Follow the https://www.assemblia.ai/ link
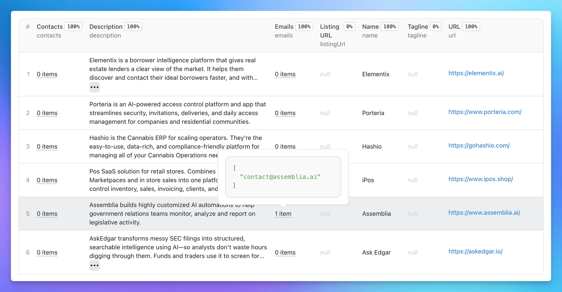The height and width of the screenshot is (292, 562). coord(484,213)
